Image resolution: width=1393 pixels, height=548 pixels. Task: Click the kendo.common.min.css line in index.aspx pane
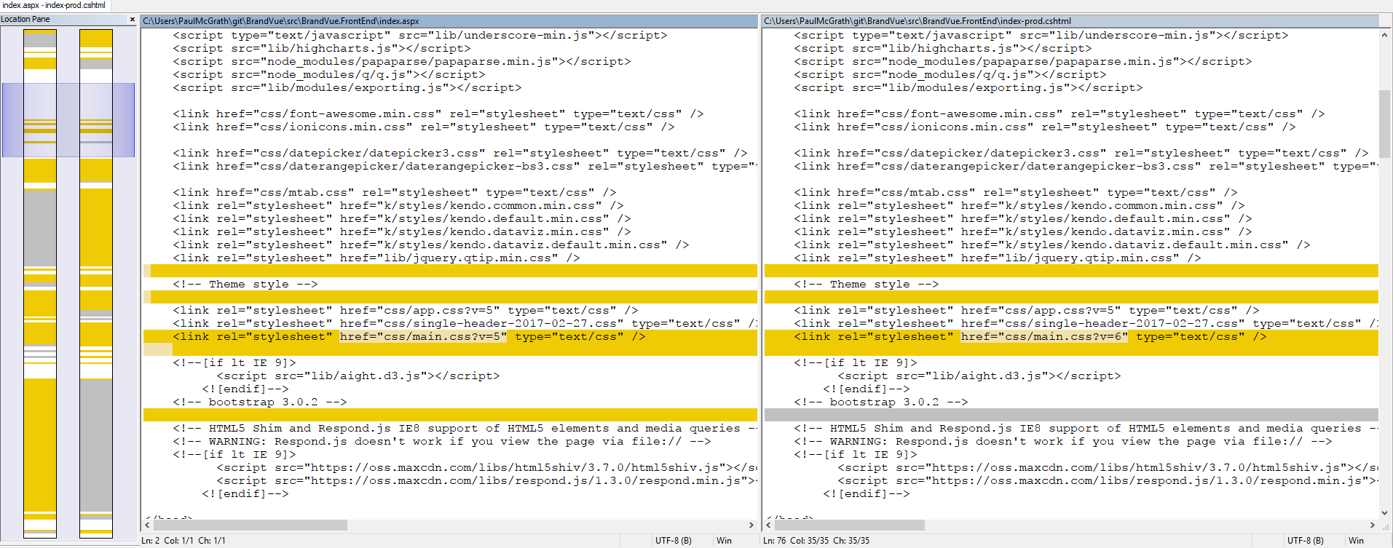click(398, 205)
